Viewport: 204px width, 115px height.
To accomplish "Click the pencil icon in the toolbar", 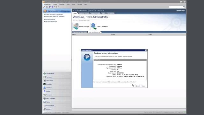I will coord(44,7).
